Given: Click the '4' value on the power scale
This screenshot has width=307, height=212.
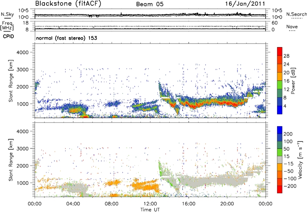Looking at the screenshot, I should click(285, 106).
